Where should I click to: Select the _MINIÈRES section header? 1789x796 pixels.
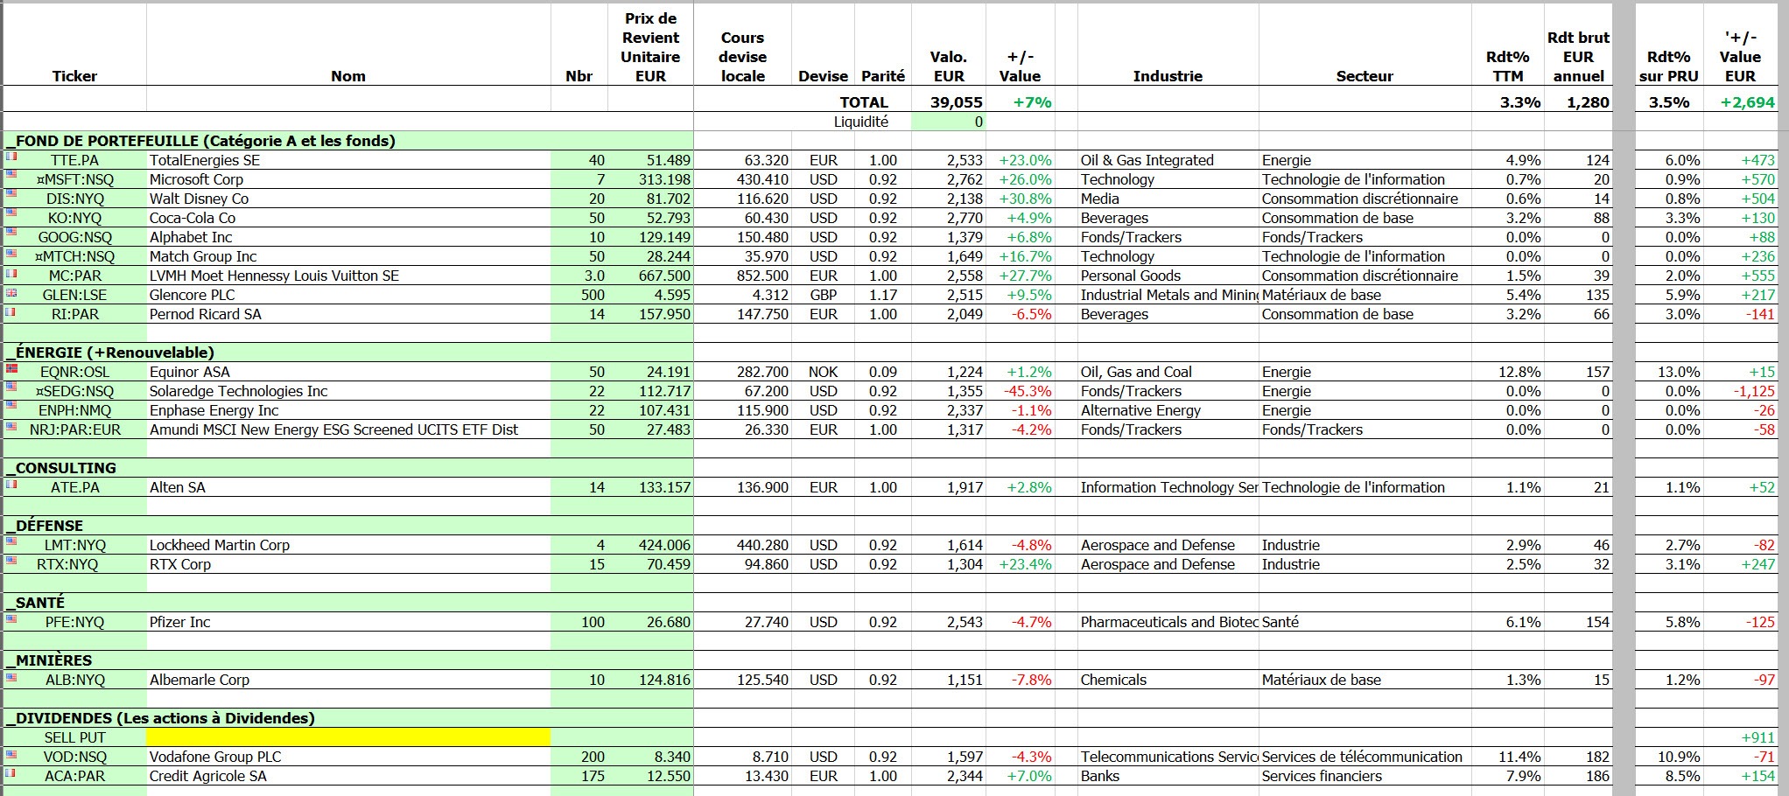pos(348,660)
